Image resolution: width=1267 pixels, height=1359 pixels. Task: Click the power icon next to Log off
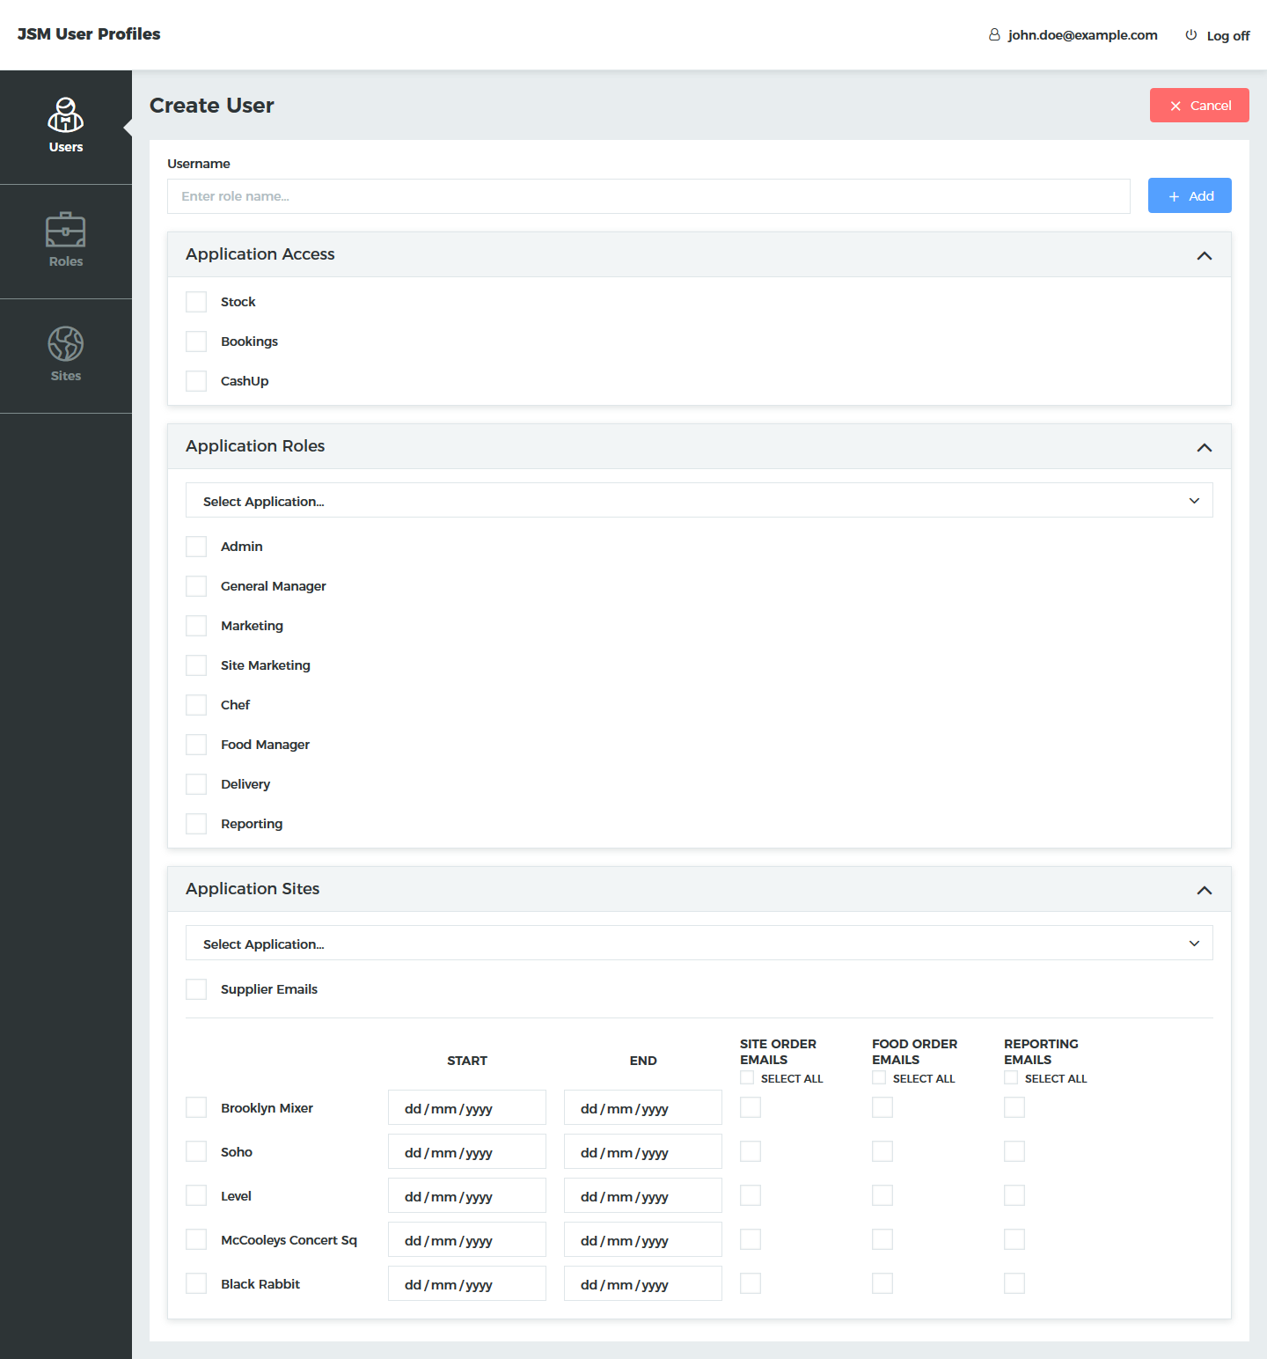coord(1191,35)
